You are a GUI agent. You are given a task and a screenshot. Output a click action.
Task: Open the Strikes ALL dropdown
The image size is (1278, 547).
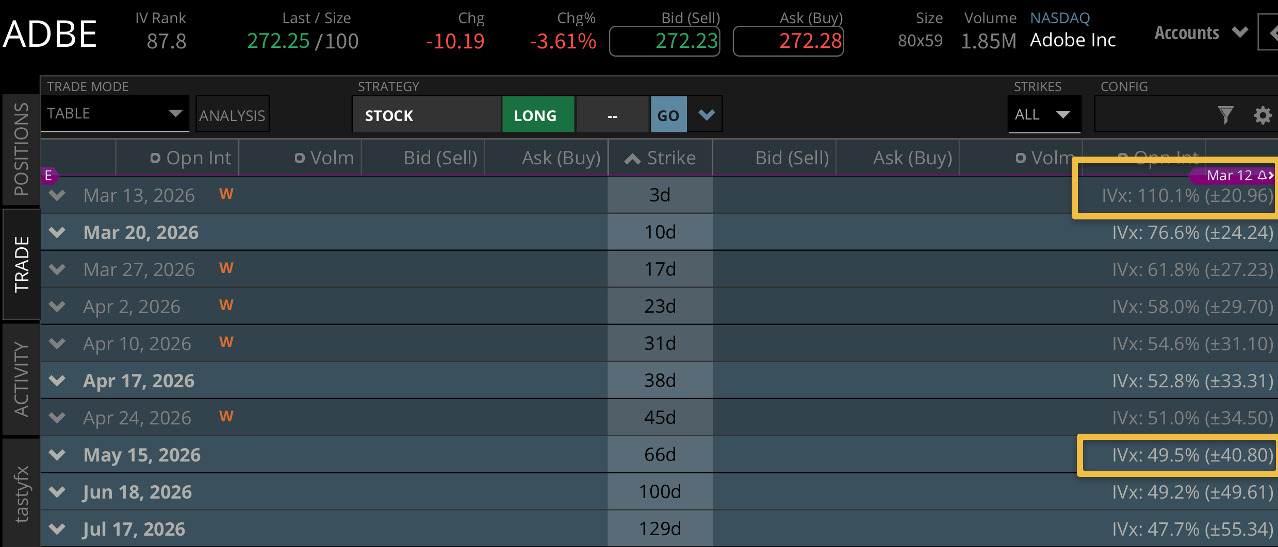click(x=1043, y=114)
